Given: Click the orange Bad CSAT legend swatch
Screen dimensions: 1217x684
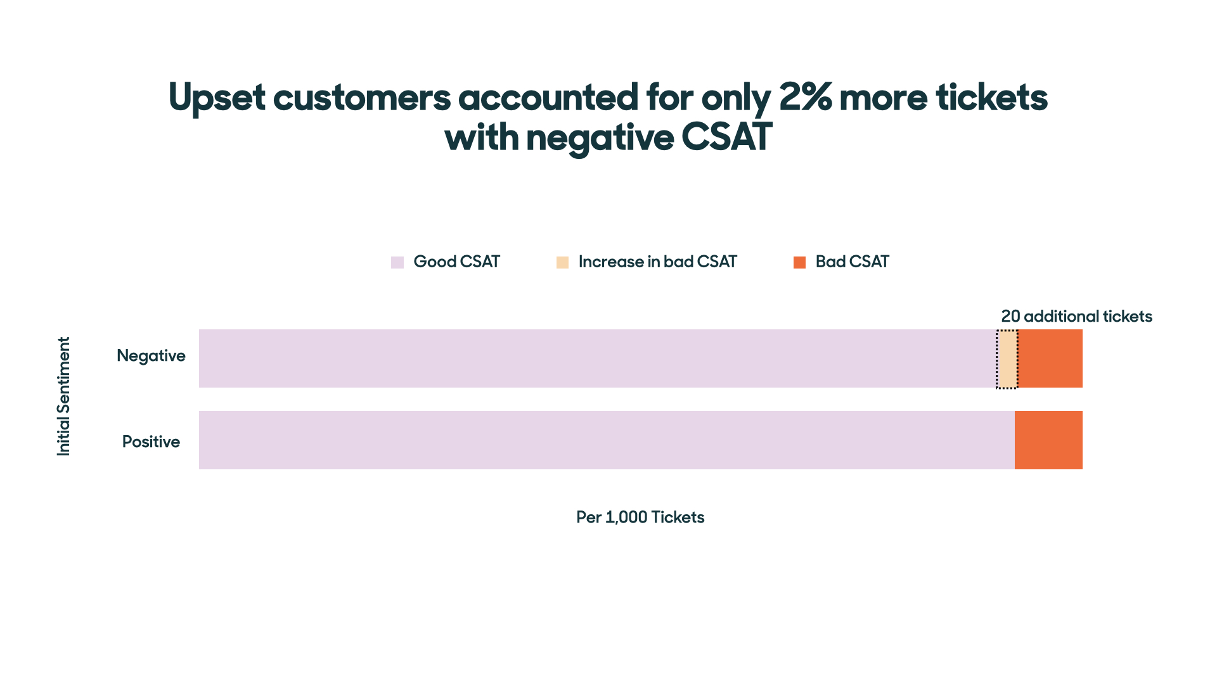Looking at the screenshot, I should click(x=799, y=262).
